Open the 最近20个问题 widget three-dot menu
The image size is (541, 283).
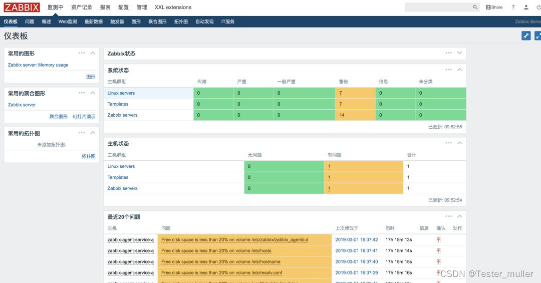pyautogui.click(x=448, y=216)
